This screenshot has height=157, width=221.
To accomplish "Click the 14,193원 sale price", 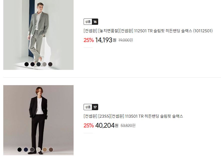I will pos(106,40).
